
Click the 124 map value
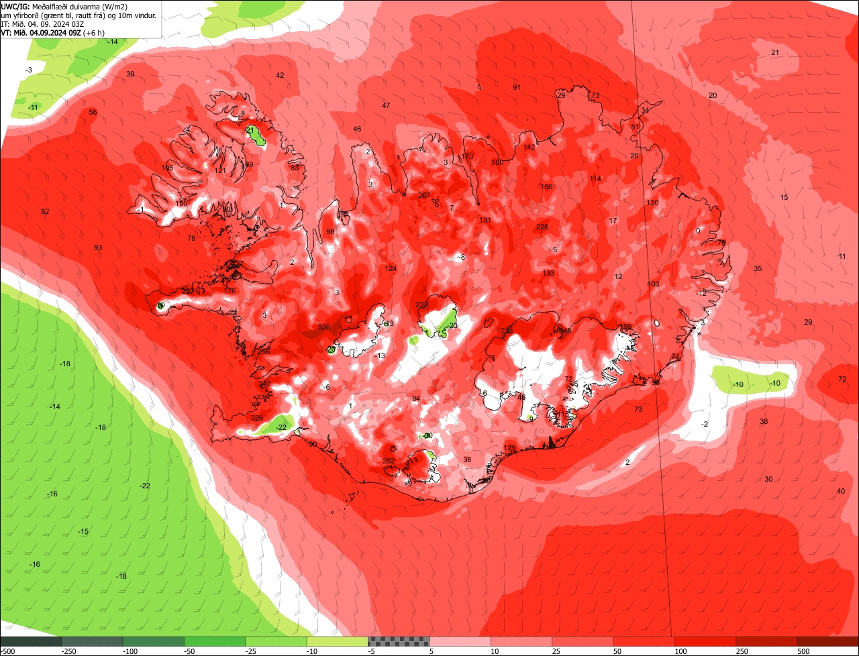coord(391,268)
